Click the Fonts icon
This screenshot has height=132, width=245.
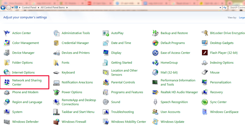pos(56,63)
